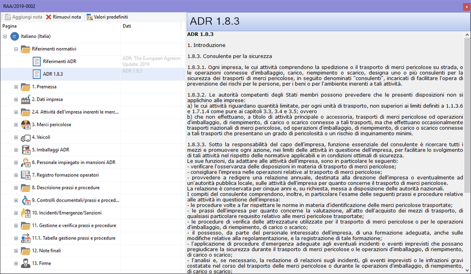Select the 5. Imballaggi ADR tree item
The width and height of the screenshot is (471, 274).
click(x=51, y=150)
